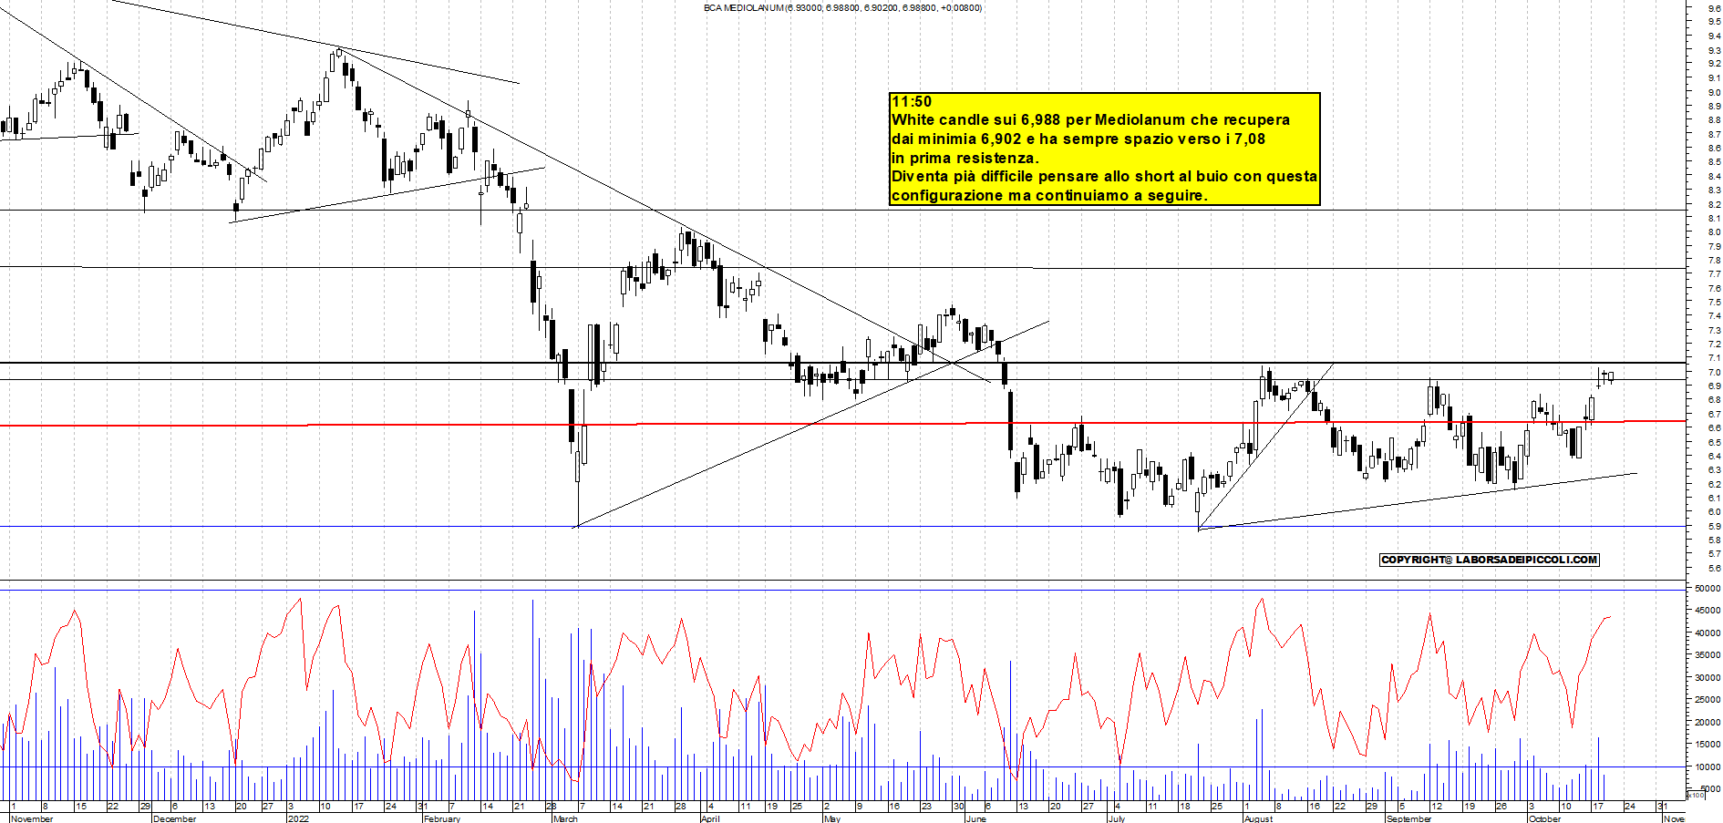Select the 11:50 timestamp in the yellow note
The height and width of the screenshot is (823, 1723).
click(912, 101)
